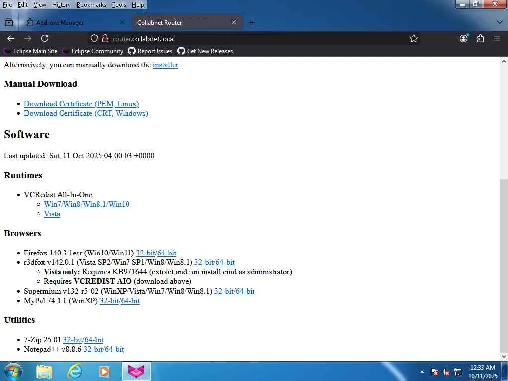Screen dimensions: 508x381
Task: Open Report Issues bookmark
Action: 150,51
